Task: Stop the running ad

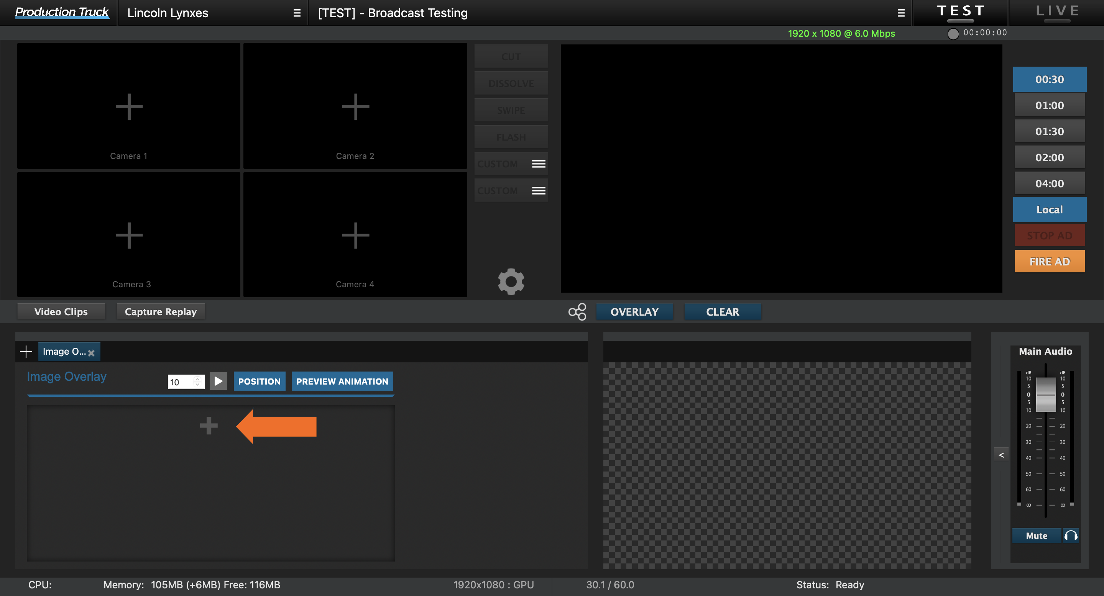Action: click(x=1049, y=236)
